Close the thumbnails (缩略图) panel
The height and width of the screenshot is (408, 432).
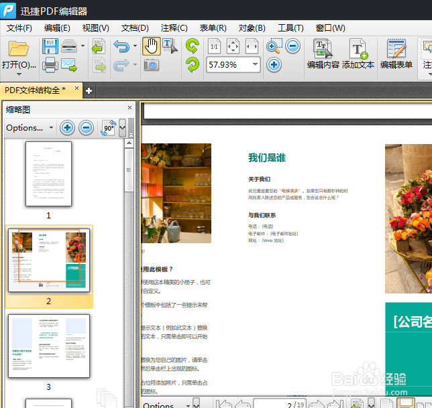(x=129, y=108)
